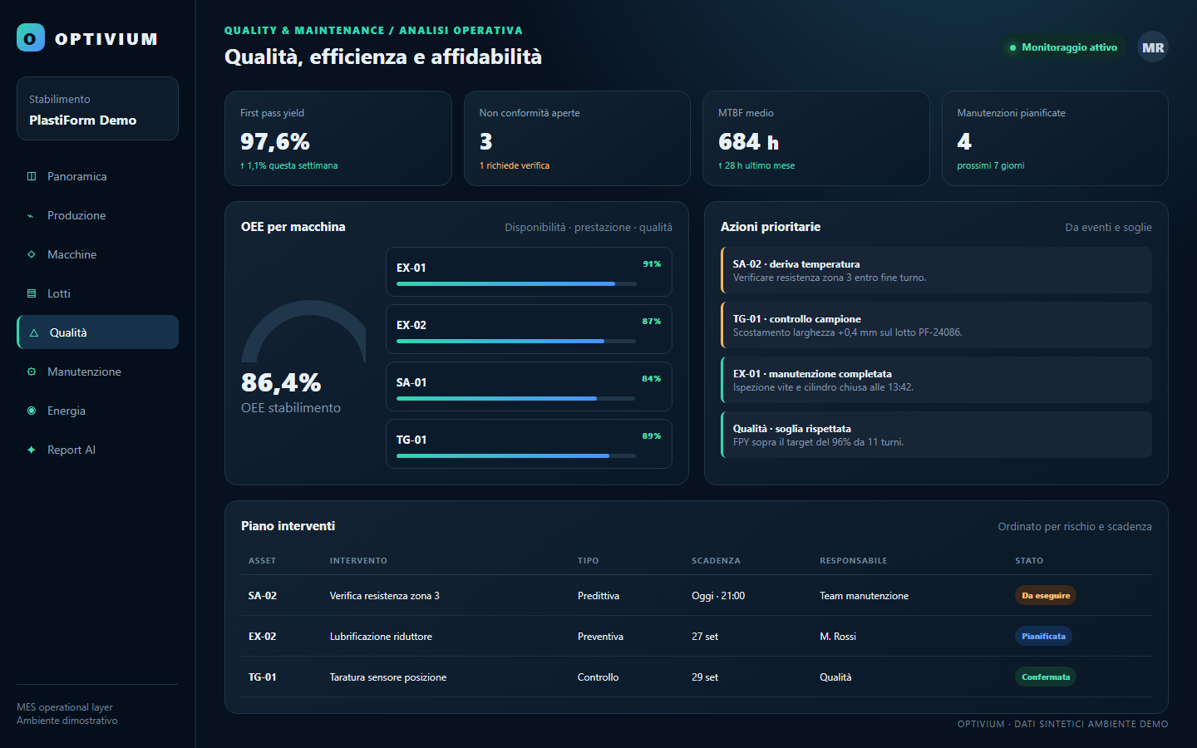Click the Report AI sparkle icon
1197x748 pixels.
click(32, 450)
